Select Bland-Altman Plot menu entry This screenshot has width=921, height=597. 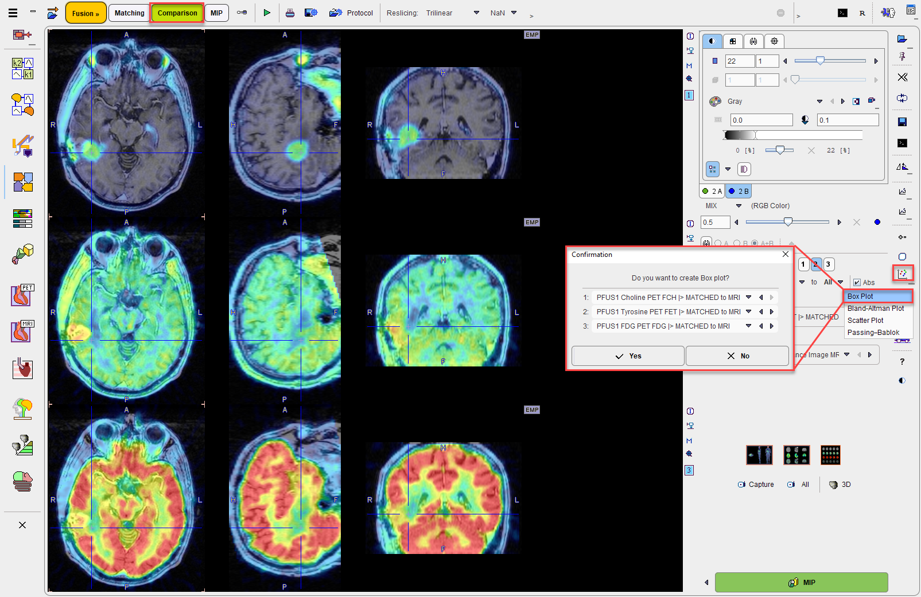point(877,309)
